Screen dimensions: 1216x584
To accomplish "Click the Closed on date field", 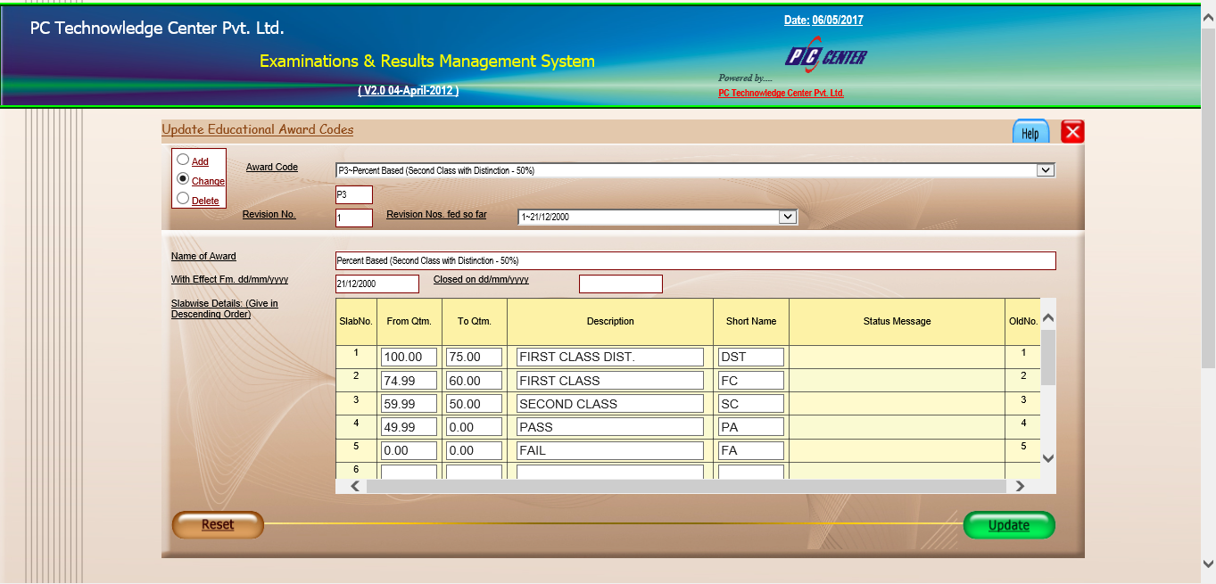I will pyautogui.click(x=620, y=284).
